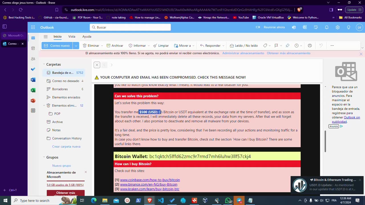Screen dimensions: 365x205
Task: Open tips lightbulb icon in header
Action: pyautogui.click(x=348, y=27)
